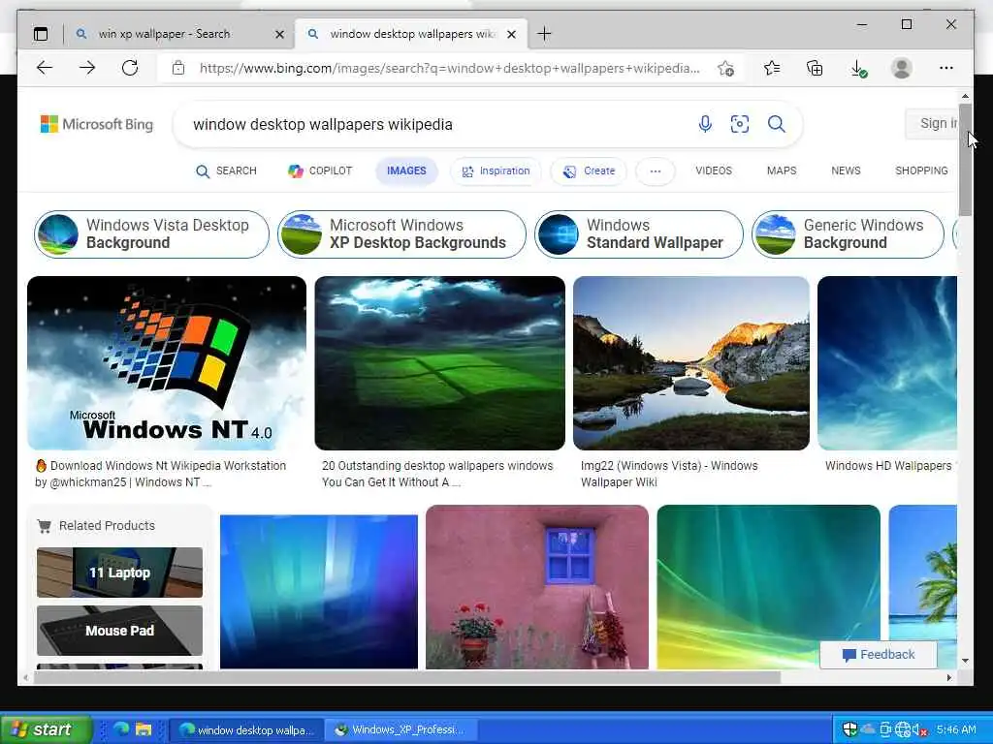Open the blue aurora wallpaper image
The height and width of the screenshot is (744, 993).
(318, 592)
